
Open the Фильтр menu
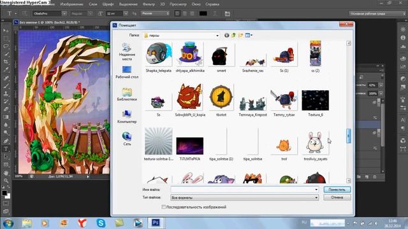[149, 4]
